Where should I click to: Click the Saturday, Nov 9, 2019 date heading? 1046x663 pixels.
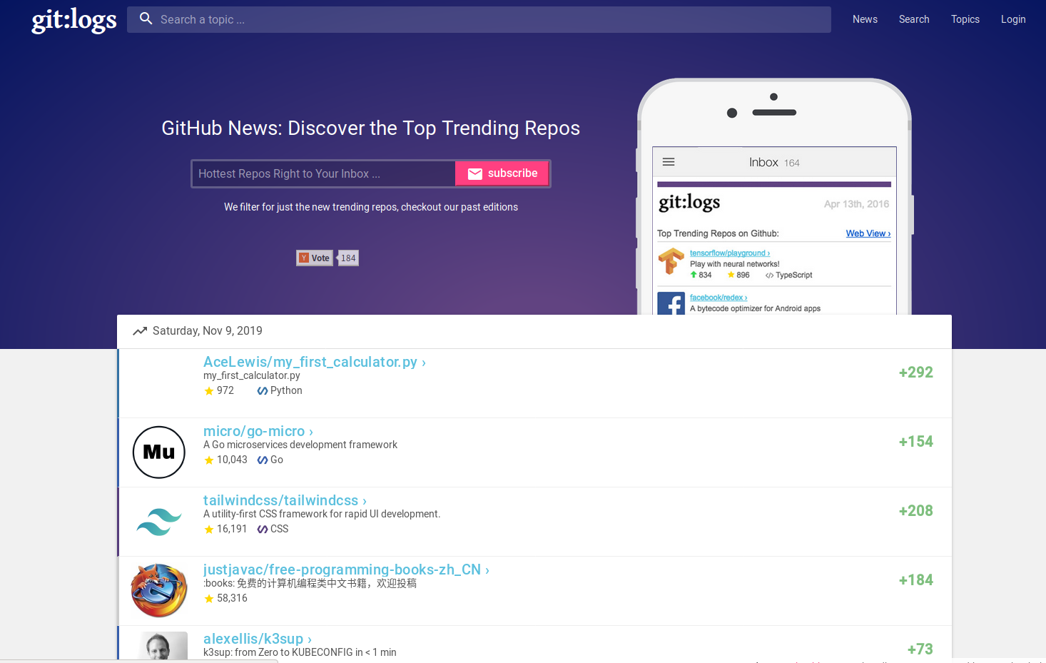click(x=208, y=331)
